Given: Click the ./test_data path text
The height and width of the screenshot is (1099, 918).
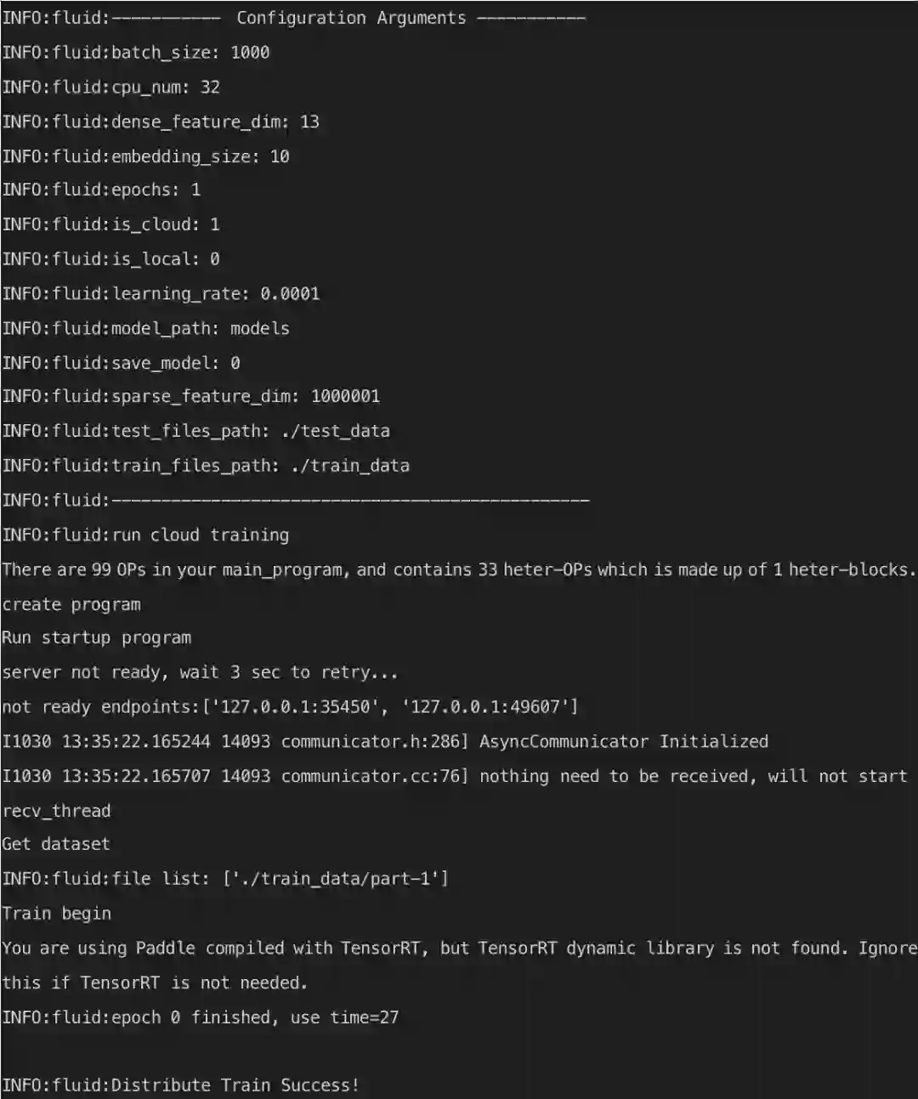Looking at the screenshot, I should 335,431.
